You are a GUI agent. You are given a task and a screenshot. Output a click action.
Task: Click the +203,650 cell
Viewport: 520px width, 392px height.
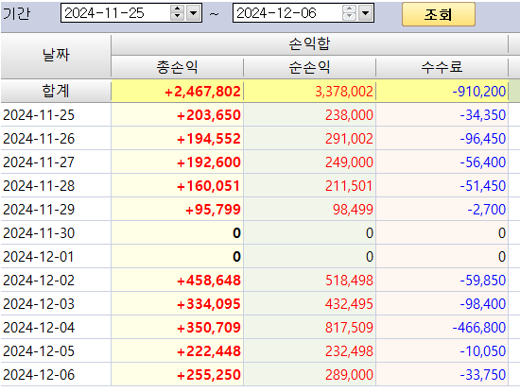click(177, 115)
